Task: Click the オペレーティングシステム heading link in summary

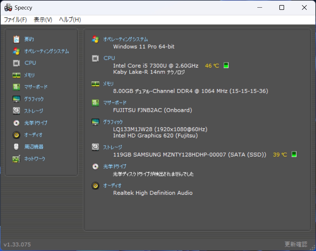Action: pos(126,39)
